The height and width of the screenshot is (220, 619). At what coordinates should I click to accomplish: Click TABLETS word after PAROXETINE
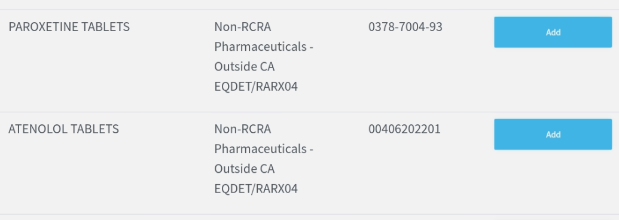tap(106, 27)
